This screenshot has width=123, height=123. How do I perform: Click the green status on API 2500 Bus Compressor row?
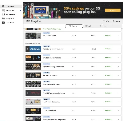point(108,58)
